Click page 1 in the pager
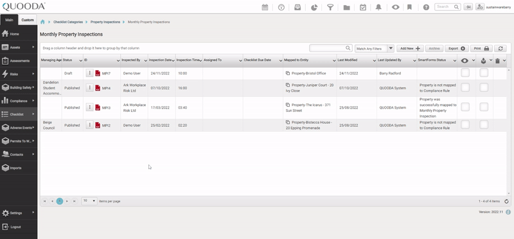The width and height of the screenshot is (514, 239). click(x=60, y=201)
